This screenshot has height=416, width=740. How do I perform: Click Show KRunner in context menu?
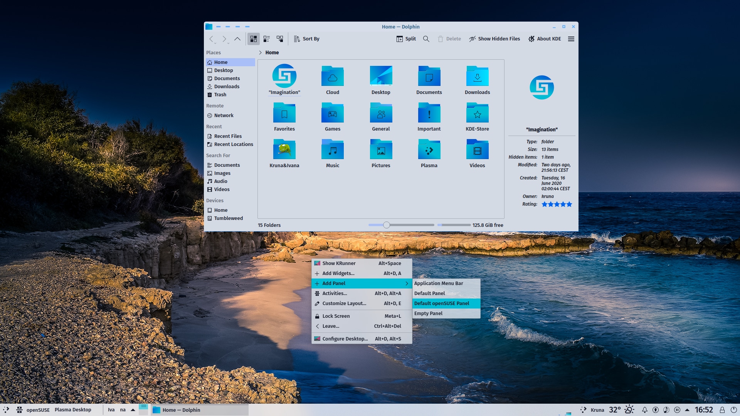tap(362, 263)
